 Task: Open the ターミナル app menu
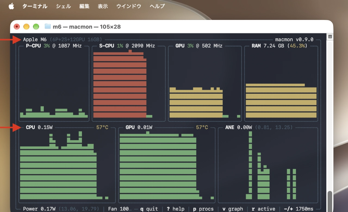coord(35,6)
